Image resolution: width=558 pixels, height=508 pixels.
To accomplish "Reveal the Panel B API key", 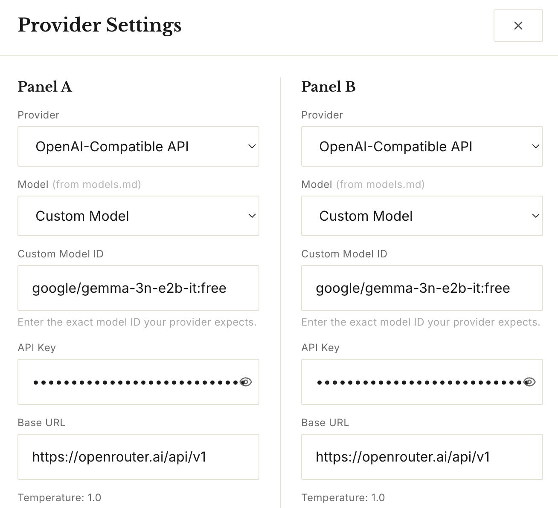I will pyautogui.click(x=529, y=382).
